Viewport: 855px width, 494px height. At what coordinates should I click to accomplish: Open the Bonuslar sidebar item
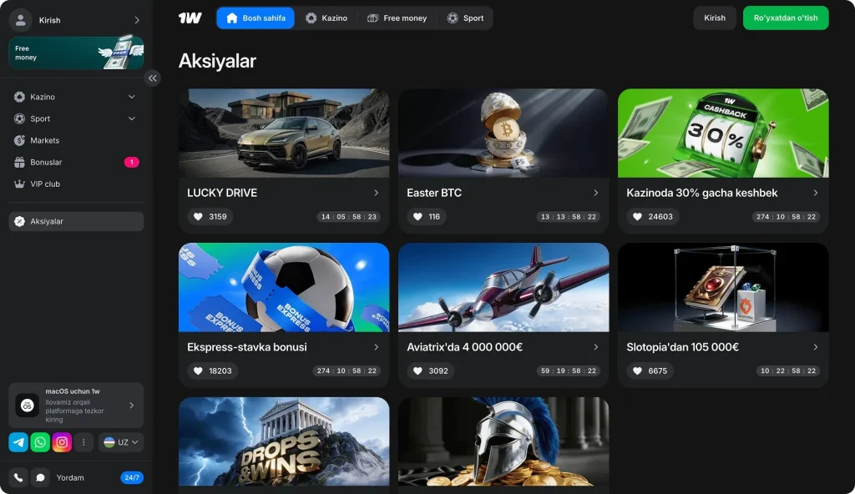click(x=46, y=162)
